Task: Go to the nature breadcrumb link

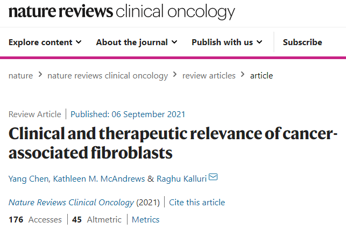Action: (21, 76)
